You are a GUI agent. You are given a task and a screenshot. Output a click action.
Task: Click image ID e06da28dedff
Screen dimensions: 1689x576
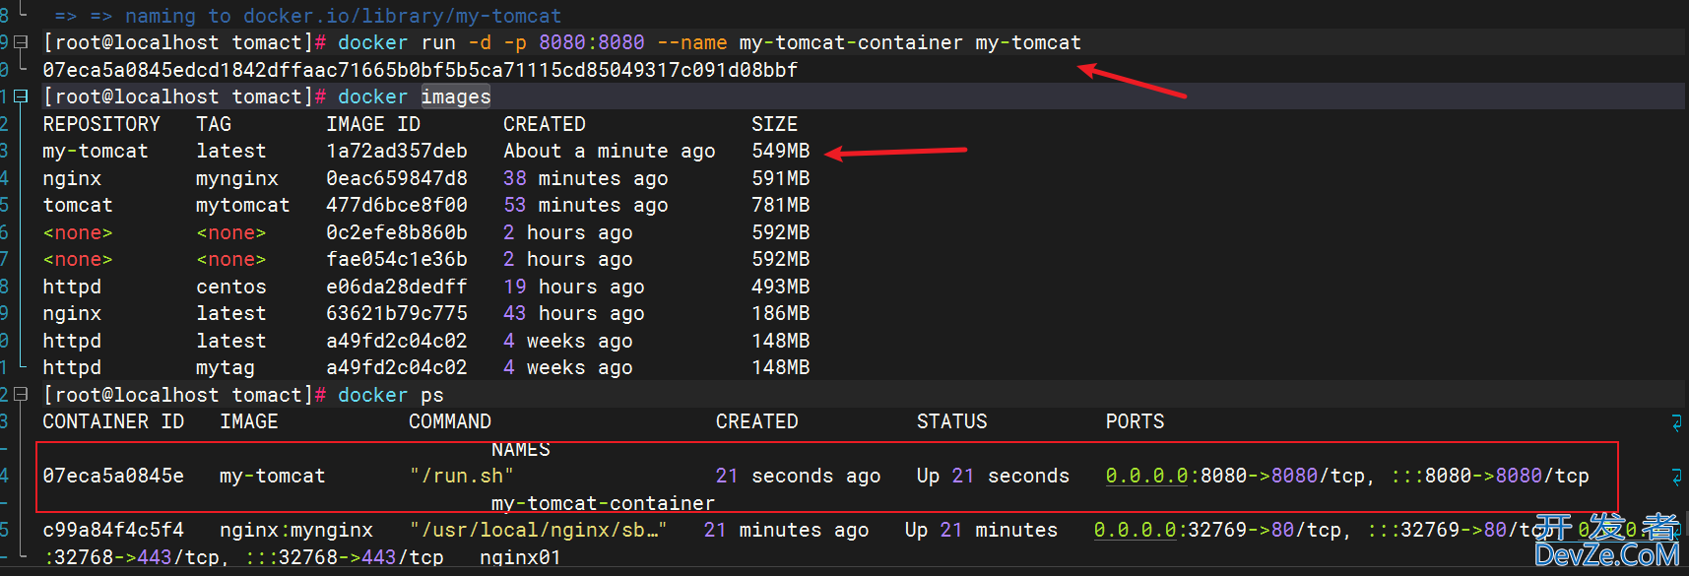pyautogui.click(x=397, y=287)
